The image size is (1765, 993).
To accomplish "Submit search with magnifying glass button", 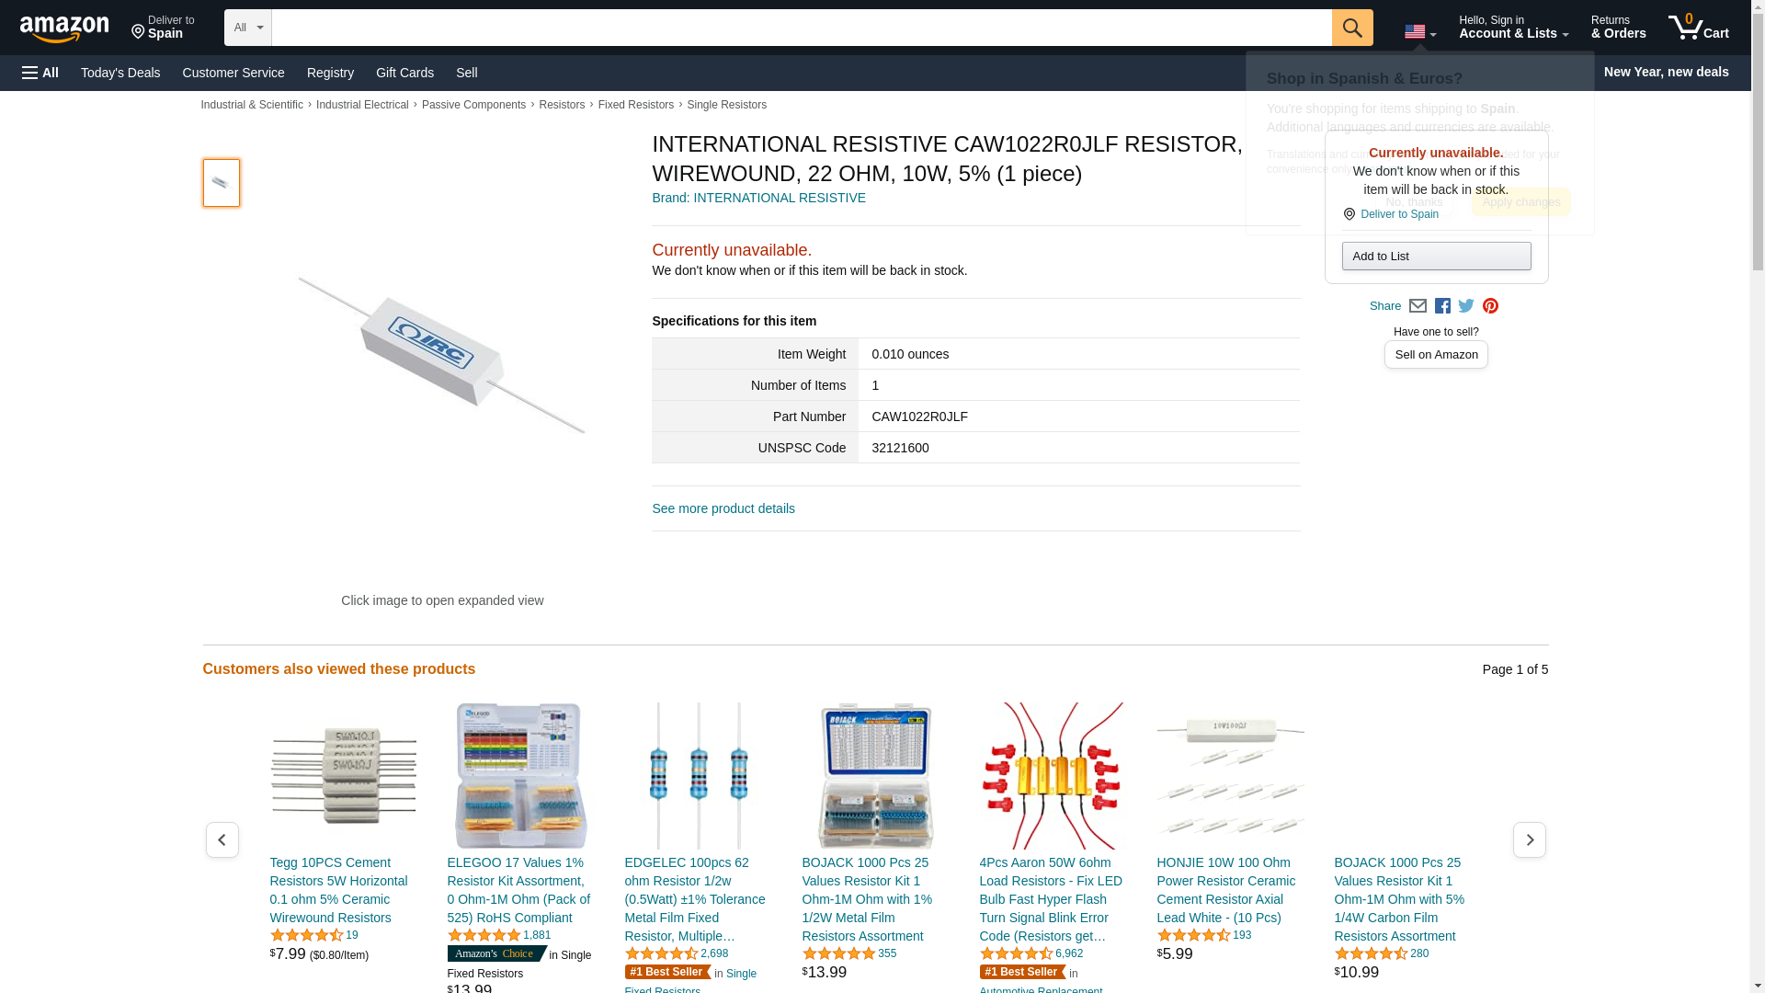I will pyautogui.click(x=1352, y=28).
